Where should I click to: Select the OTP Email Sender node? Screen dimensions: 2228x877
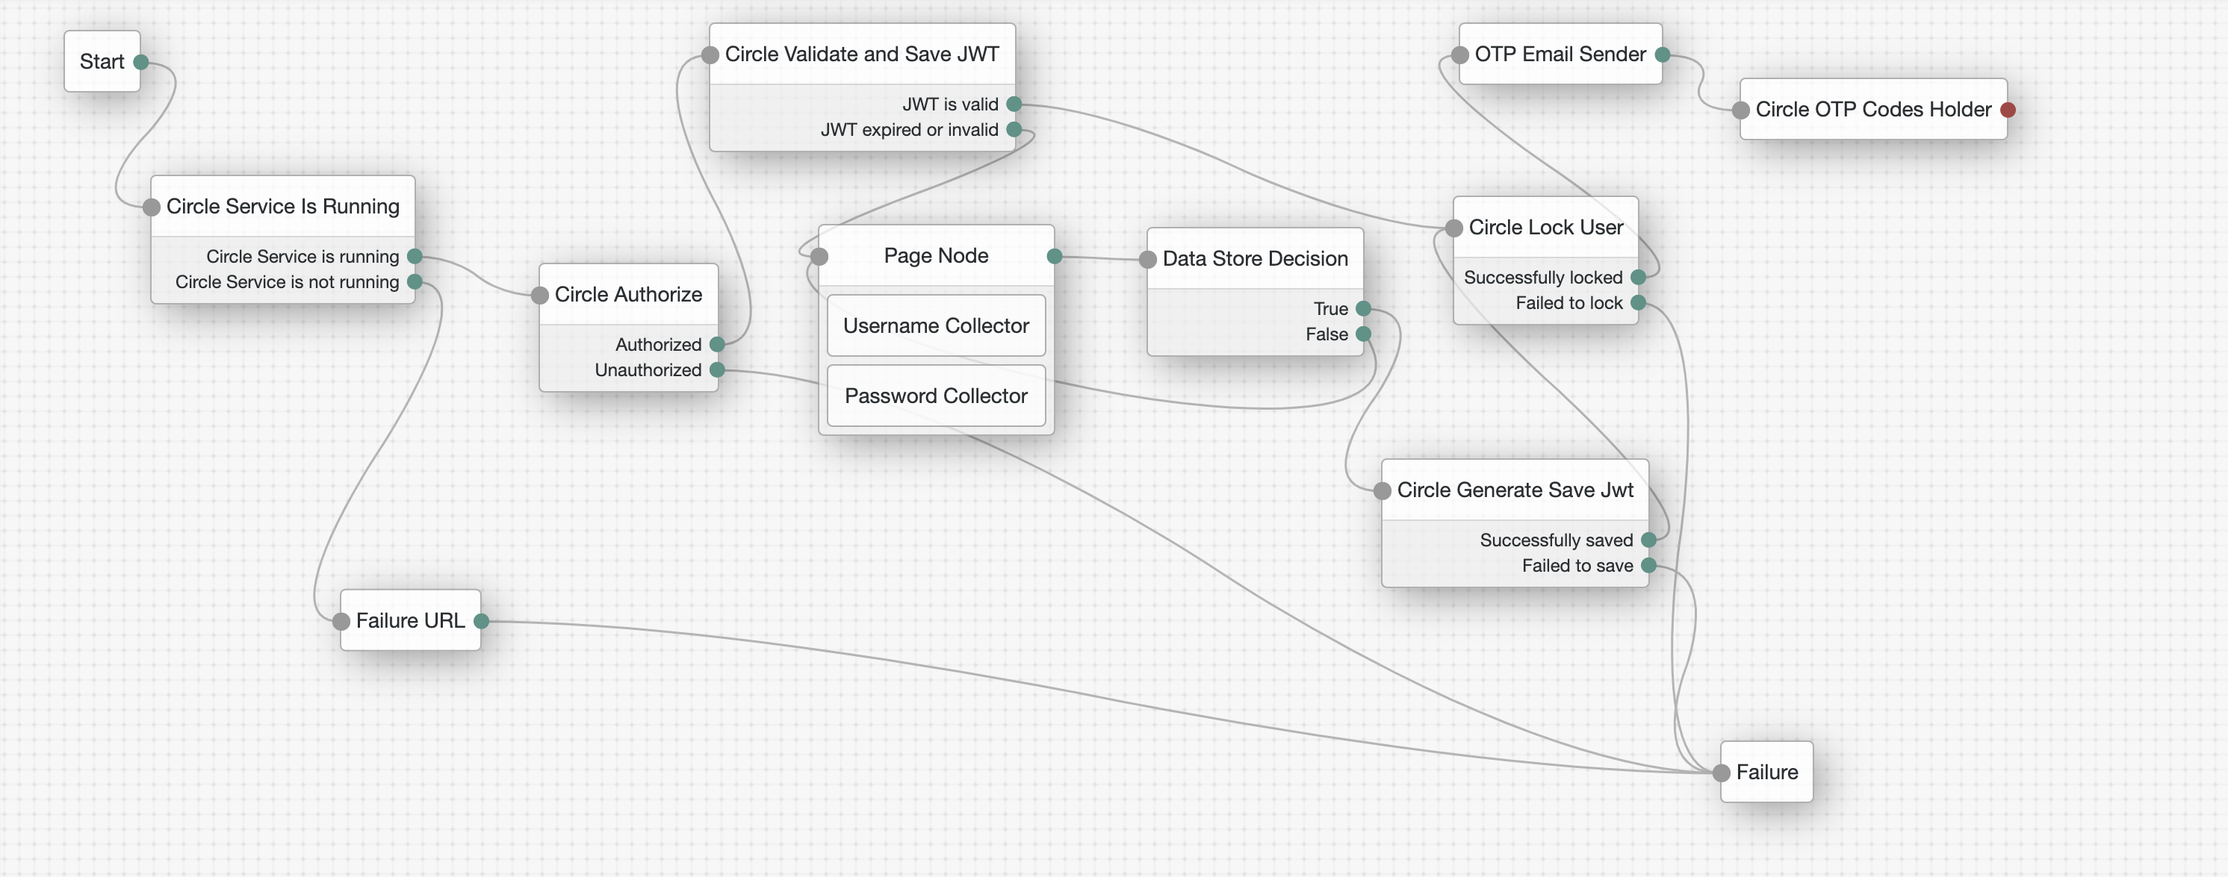(1560, 54)
